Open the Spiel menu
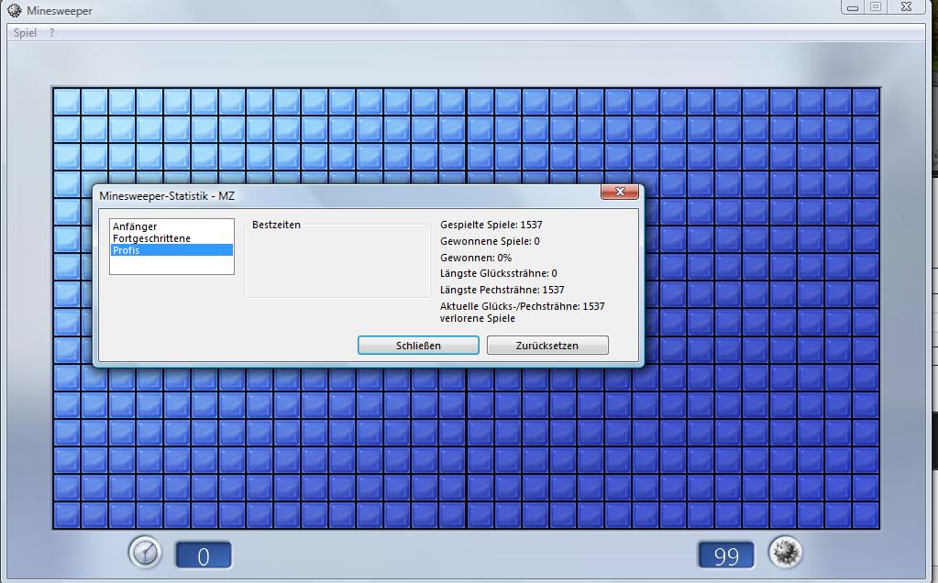 tap(25, 33)
